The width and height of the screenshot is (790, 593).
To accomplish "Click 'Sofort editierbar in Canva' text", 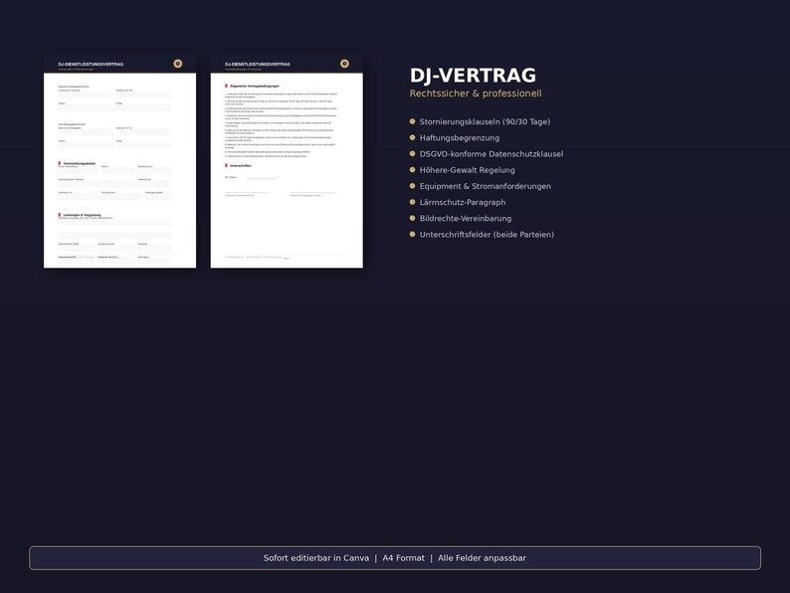I will click(315, 558).
